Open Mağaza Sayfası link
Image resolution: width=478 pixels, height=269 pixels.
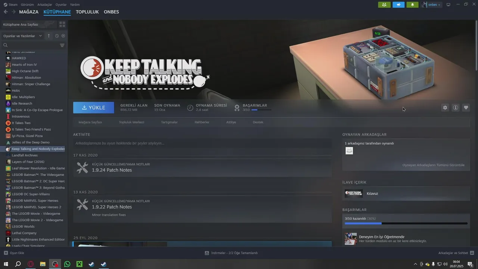[x=90, y=122]
